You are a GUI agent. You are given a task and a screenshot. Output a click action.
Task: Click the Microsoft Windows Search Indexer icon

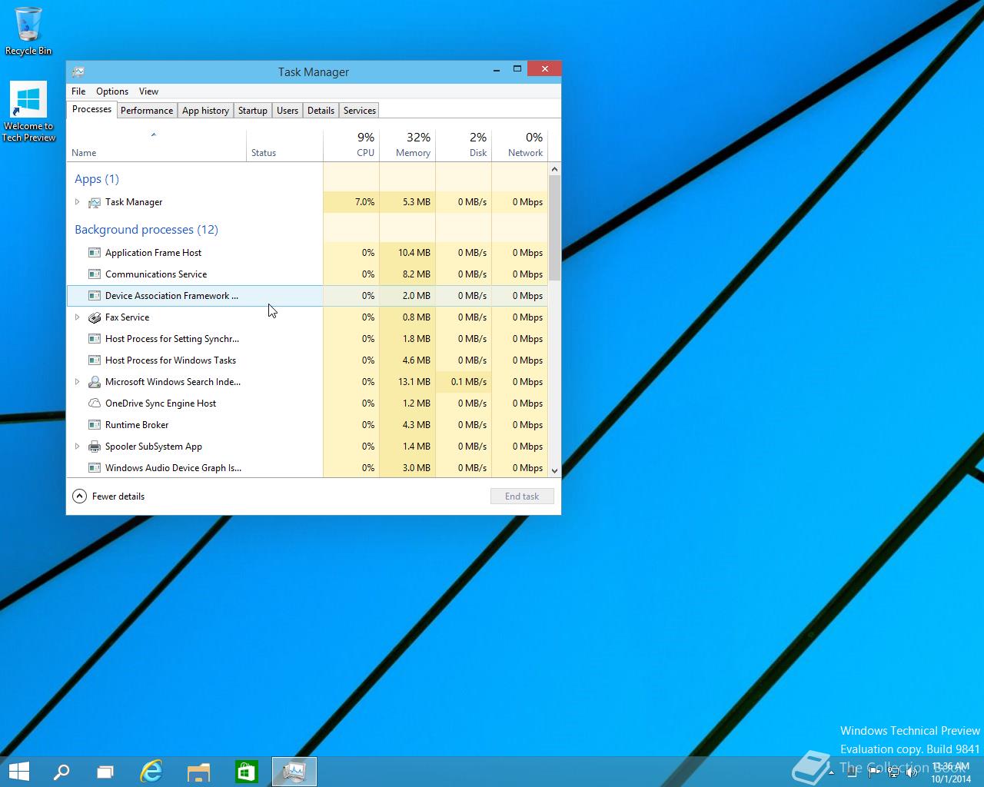coord(95,382)
